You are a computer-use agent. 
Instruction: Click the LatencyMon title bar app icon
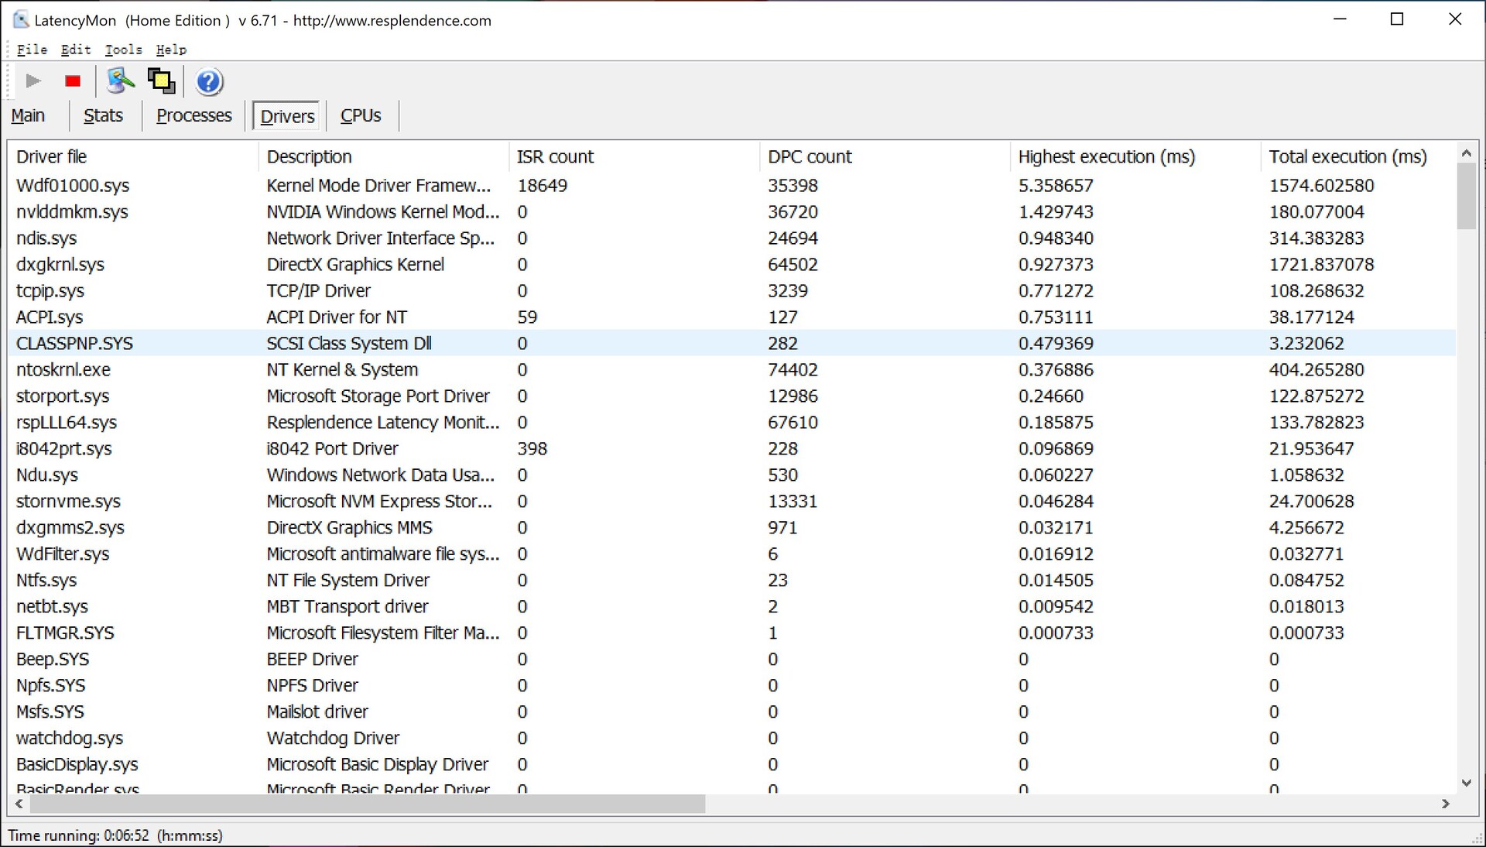pos(21,20)
